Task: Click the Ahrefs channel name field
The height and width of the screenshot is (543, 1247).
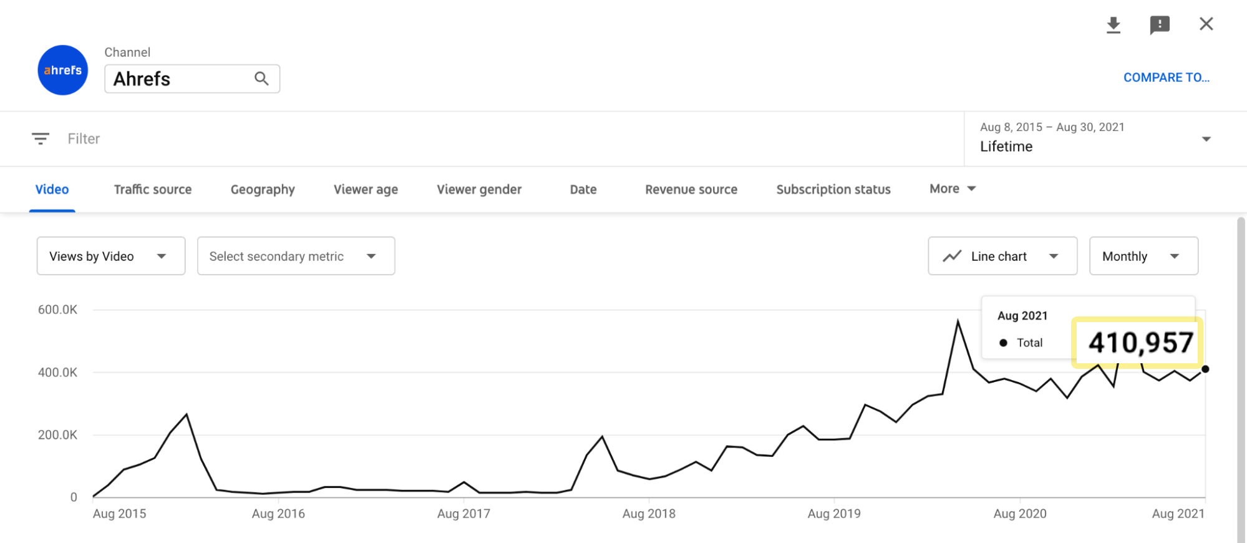Action: [178, 79]
